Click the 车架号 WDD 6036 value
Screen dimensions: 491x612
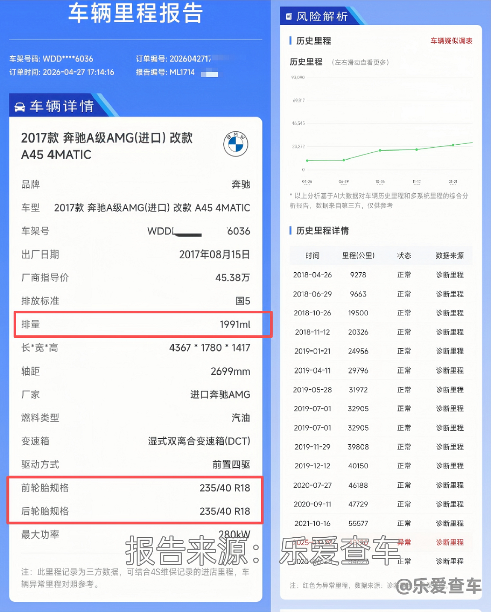click(199, 231)
